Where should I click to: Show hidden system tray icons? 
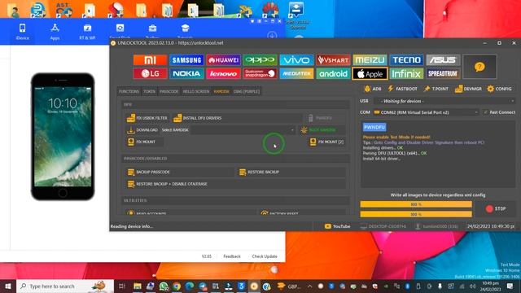[309, 286]
